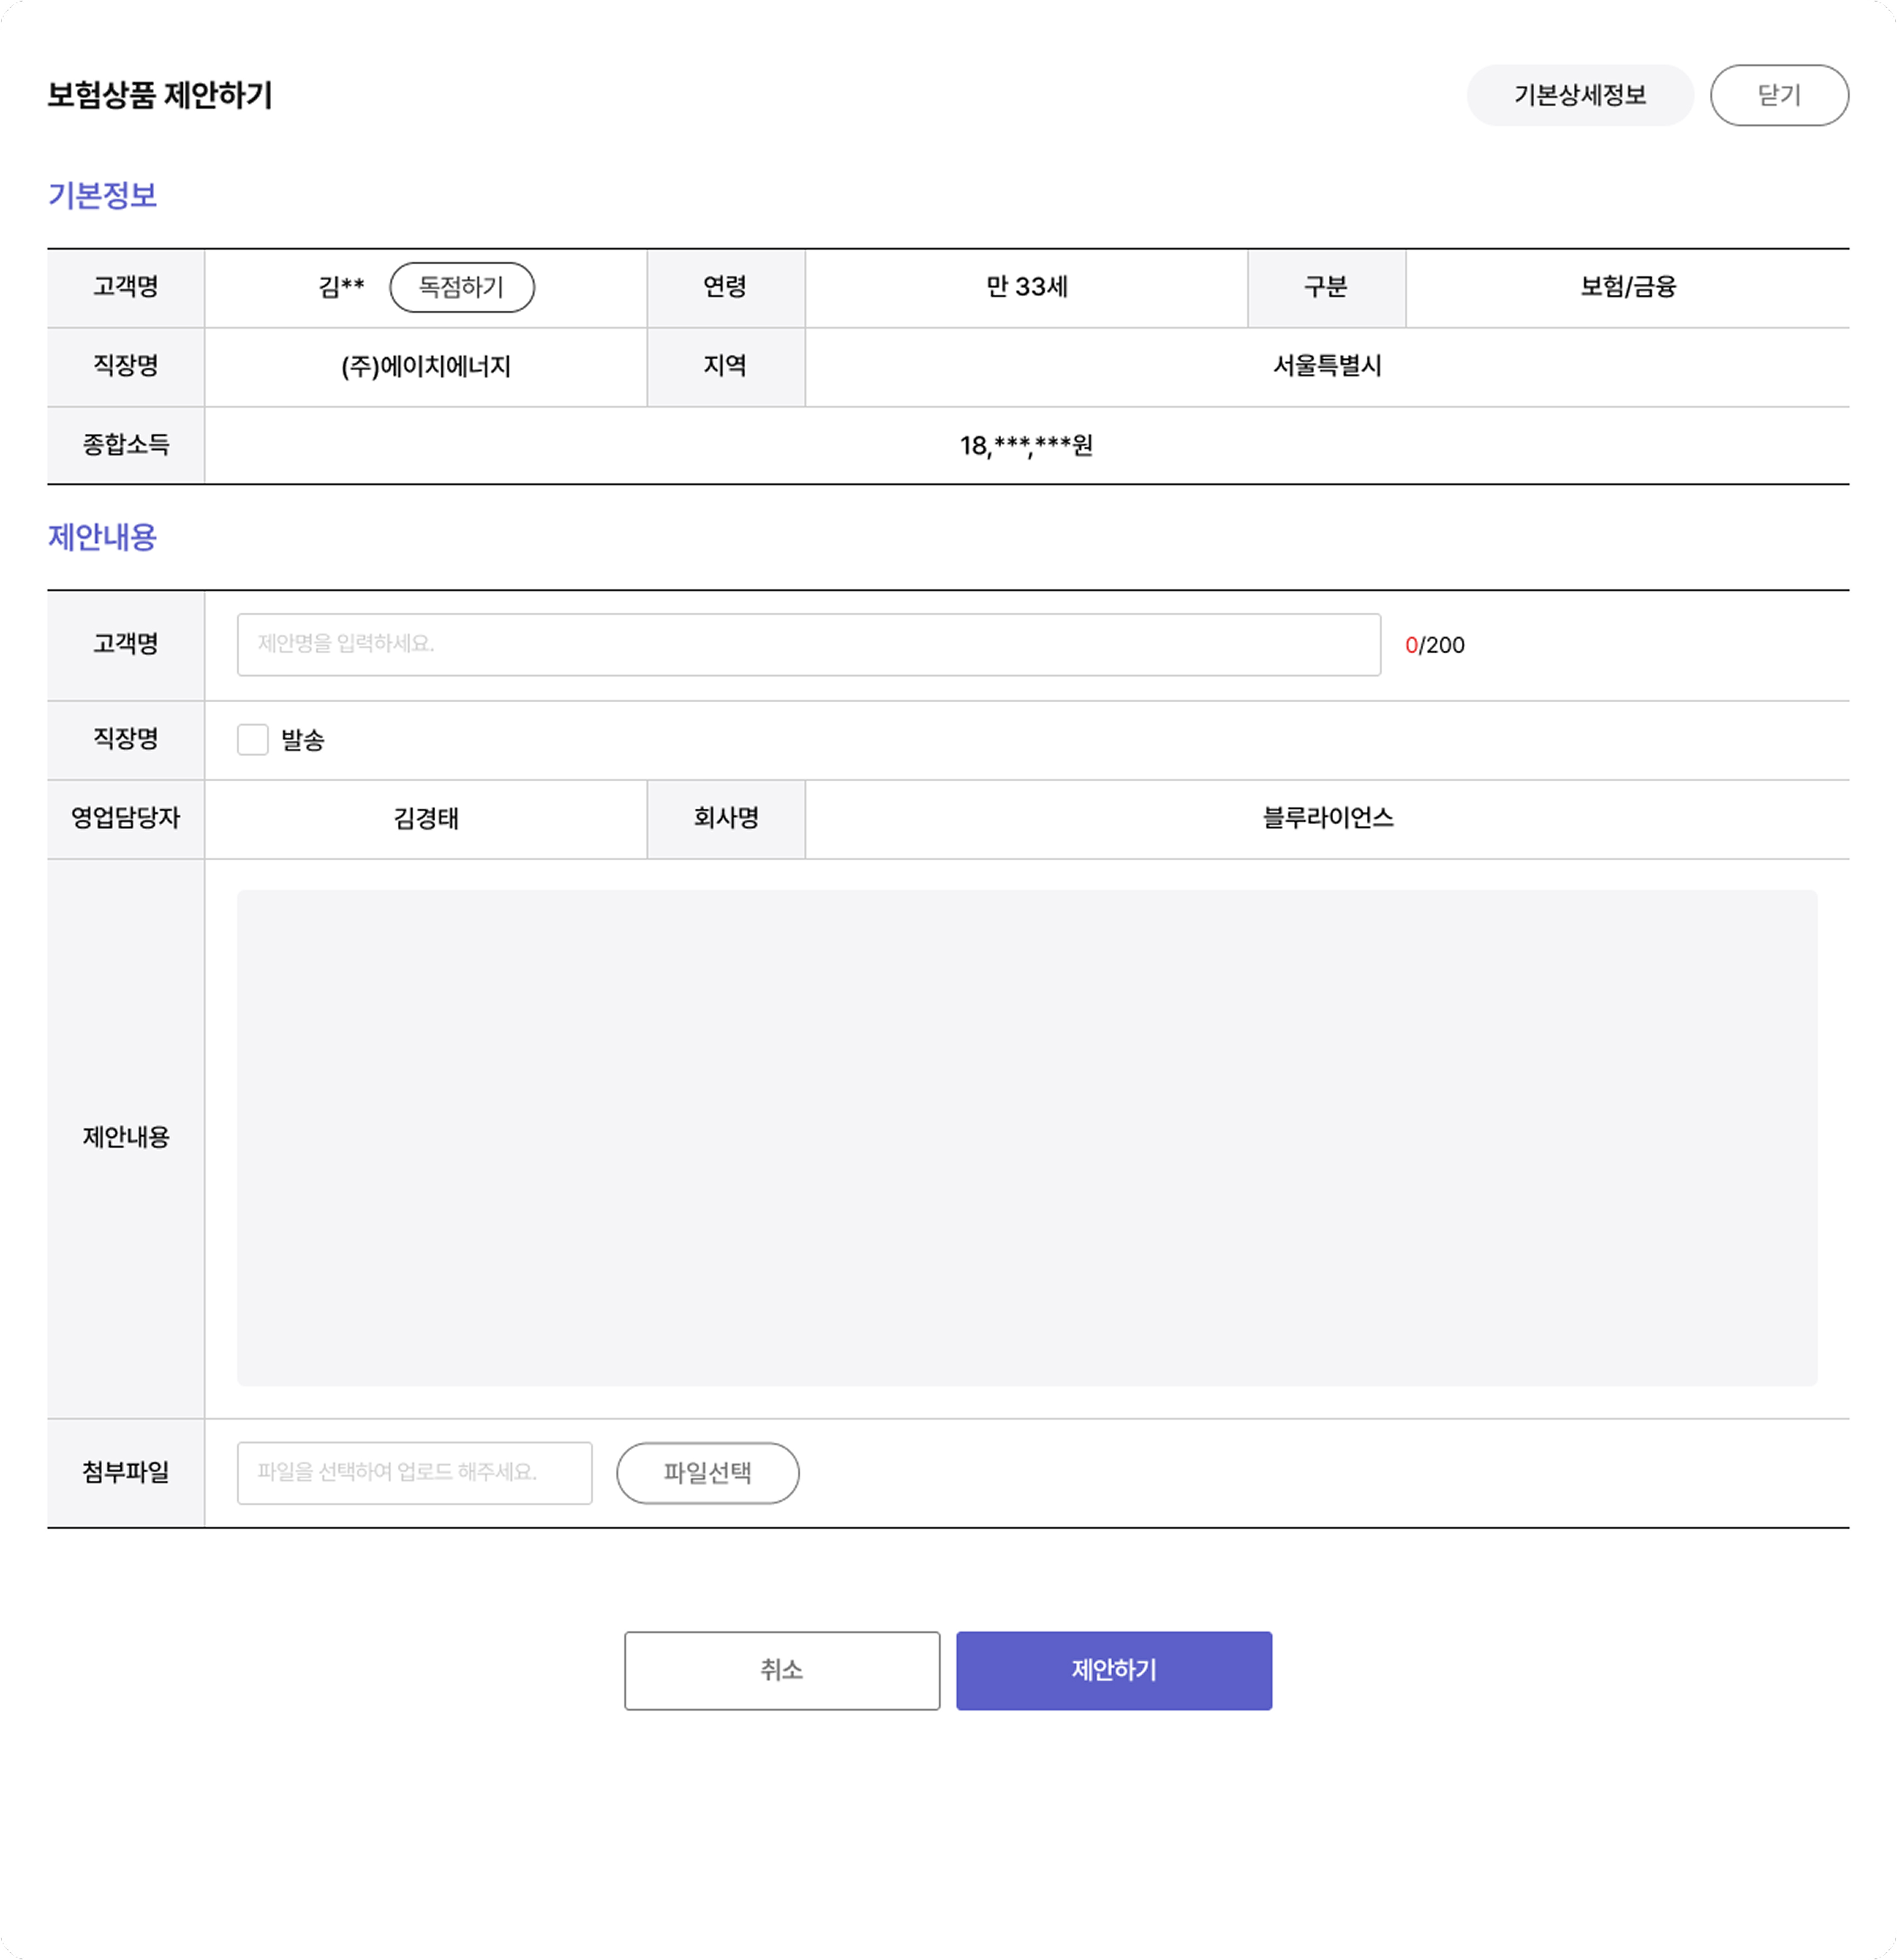The width and height of the screenshot is (1897, 1960).
Task: Submit with the 제안하기 button
Action: tap(1113, 1670)
